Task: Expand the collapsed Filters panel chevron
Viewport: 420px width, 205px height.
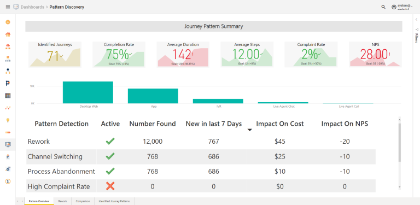Action: click(417, 19)
